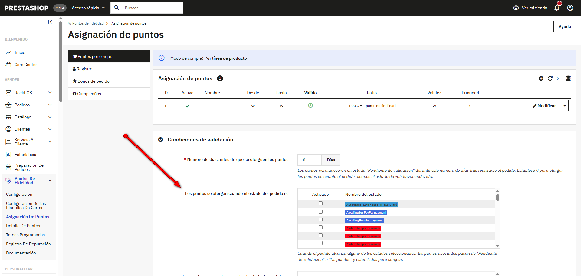Toggle the Activo checkmark for rule 1
This screenshot has width=581, height=276.
pyautogui.click(x=188, y=106)
